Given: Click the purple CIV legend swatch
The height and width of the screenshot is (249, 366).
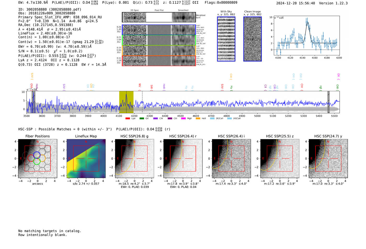Looking at the screenshot, I should (x=156, y=119).
